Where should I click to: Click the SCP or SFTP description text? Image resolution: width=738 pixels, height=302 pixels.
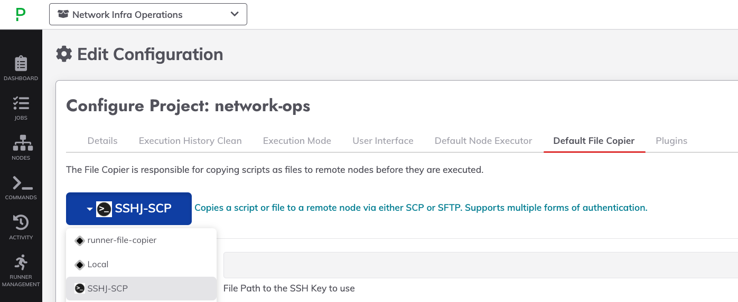pyautogui.click(x=421, y=208)
